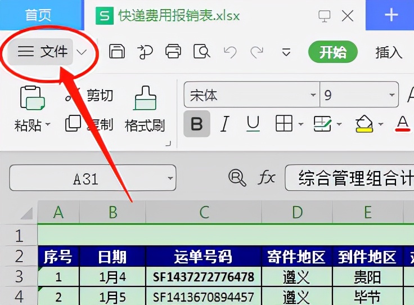Go to the 首页 tab

tap(38, 15)
